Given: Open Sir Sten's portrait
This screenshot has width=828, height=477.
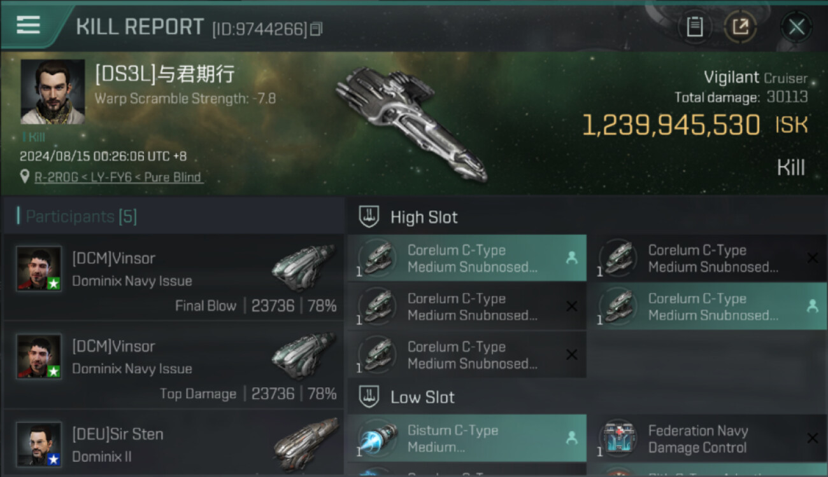Looking at the screenshot, I should (39, 445).
